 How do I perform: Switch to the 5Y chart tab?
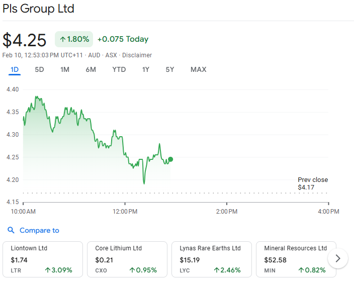click(170, 69)
